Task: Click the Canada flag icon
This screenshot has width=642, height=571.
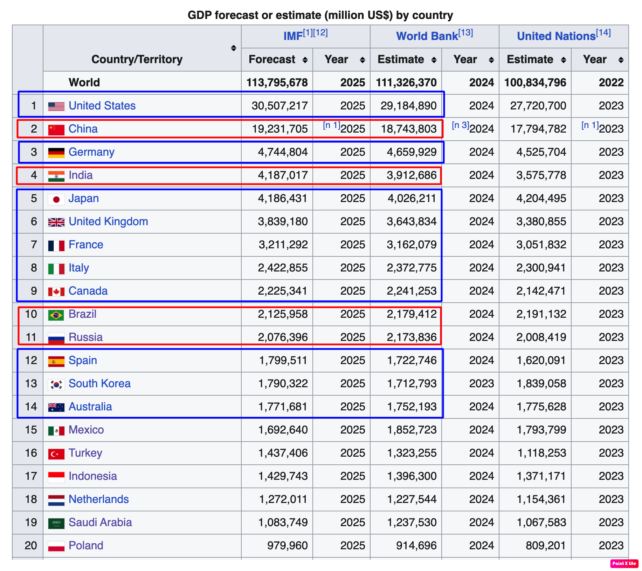Action: pos(56,291)
